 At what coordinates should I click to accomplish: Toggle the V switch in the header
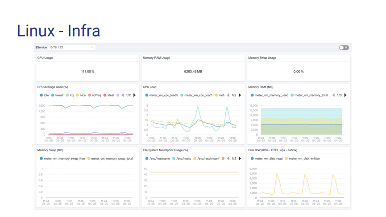point(343,48)
